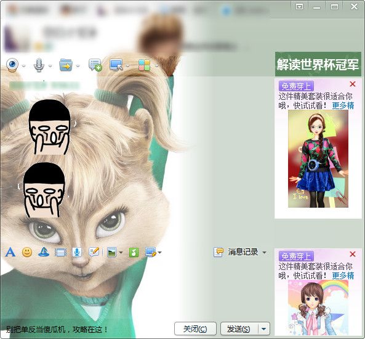View braided-hair girl outfit image
The height and width of the screenshot is (339, 365).
coord(318,159)
